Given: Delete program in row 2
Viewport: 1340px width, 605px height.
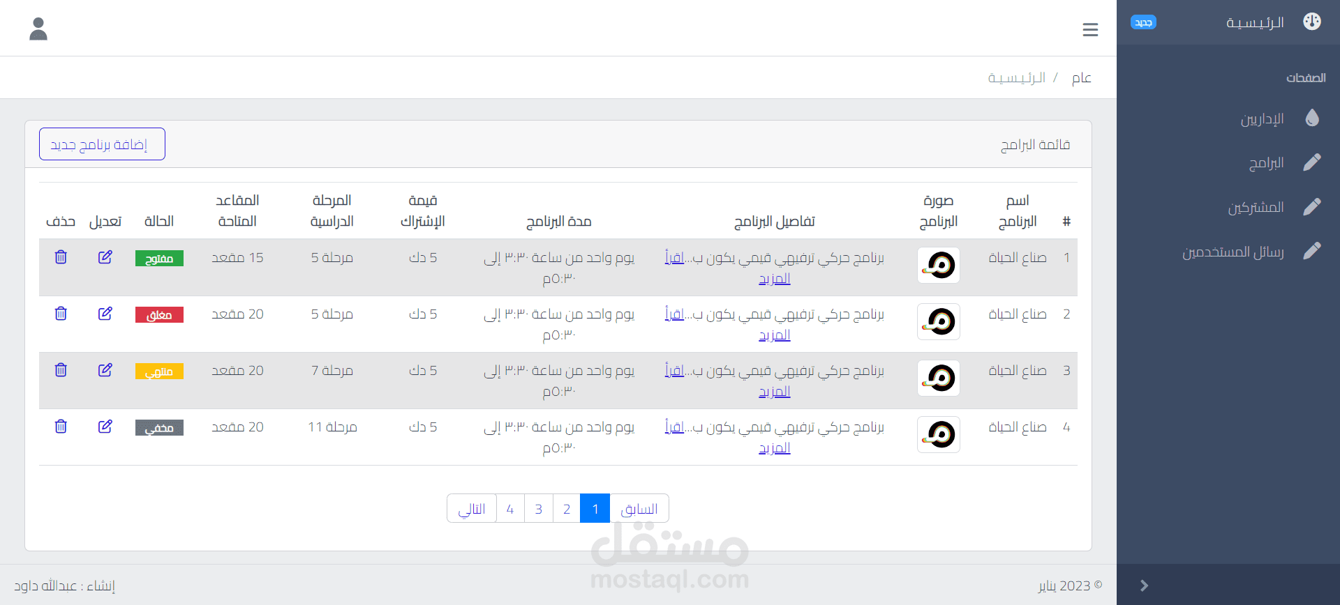Looking at the screenshot, I should [61, 314].
